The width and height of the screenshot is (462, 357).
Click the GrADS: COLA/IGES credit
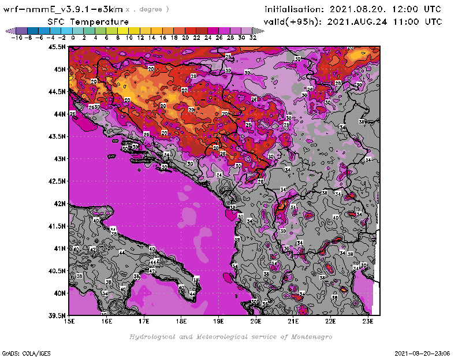pos(26,354)
